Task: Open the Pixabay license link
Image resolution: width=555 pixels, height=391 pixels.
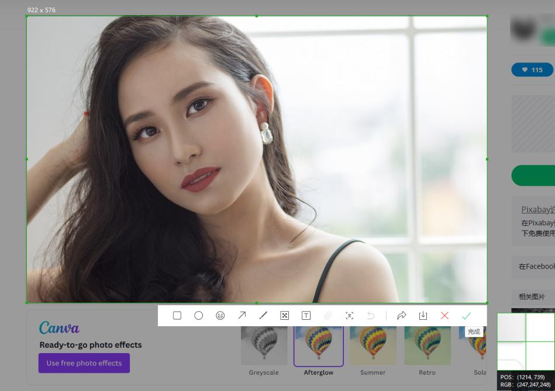Action: click(x=537, y=210)
